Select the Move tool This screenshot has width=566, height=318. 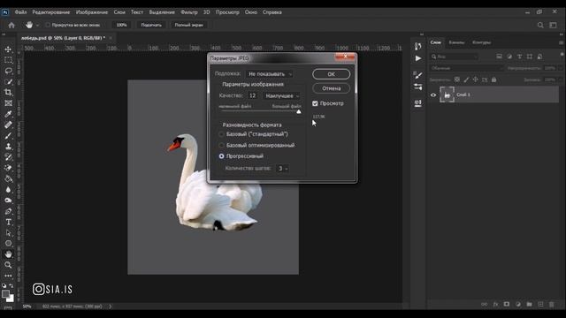tap(8, 49)
